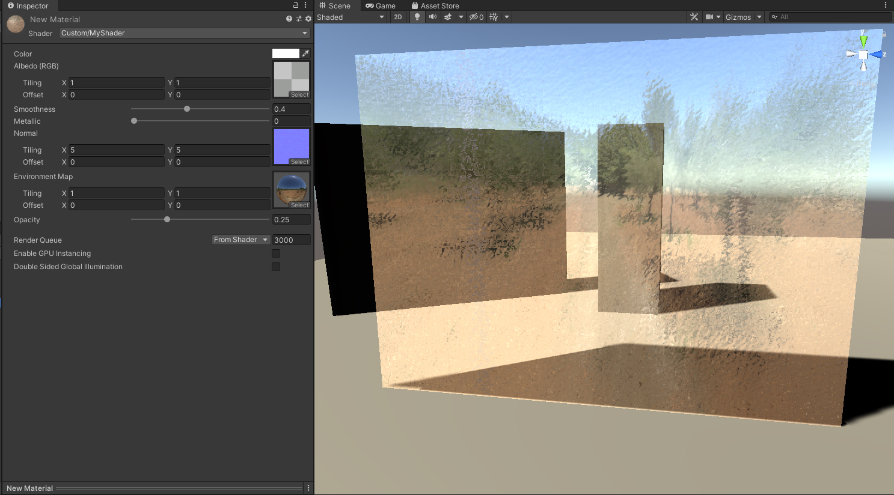Screen dimensions: 894x495
Task: Open the white Color swatch picker
Action: click(x=286, y=53)
